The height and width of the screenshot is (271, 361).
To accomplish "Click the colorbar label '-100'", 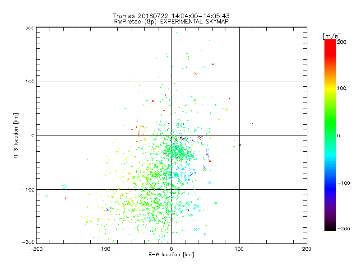I will pyautogui.click(x=343, y=183).
